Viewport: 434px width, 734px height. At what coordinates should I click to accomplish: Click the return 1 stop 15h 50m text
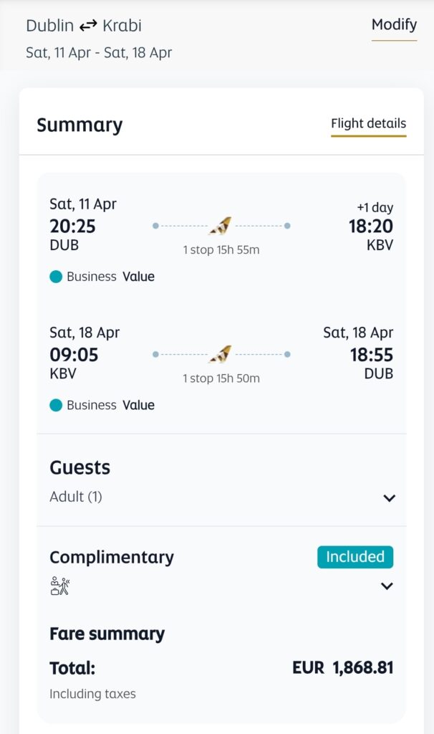pyautogui.click(x=221, y=378)
